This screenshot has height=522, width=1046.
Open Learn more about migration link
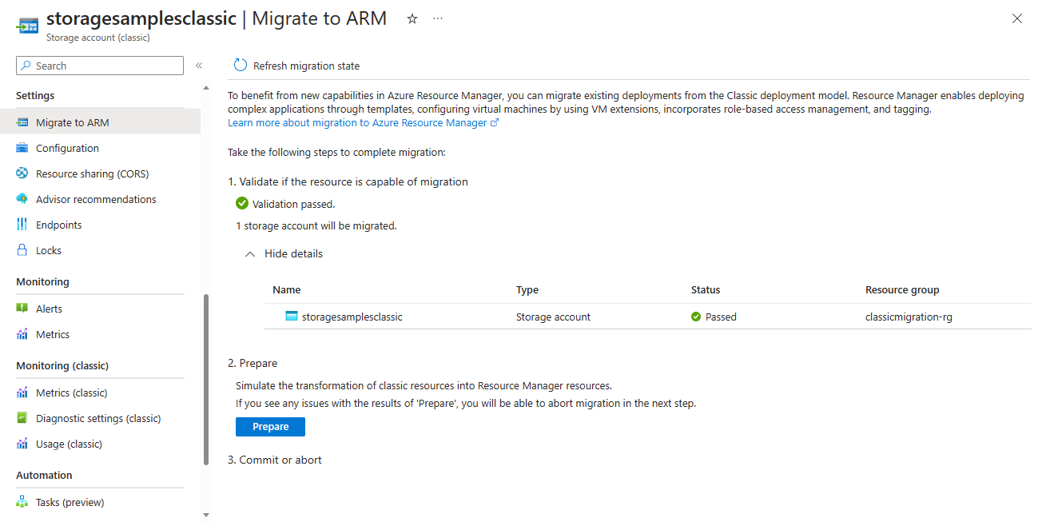363,122
